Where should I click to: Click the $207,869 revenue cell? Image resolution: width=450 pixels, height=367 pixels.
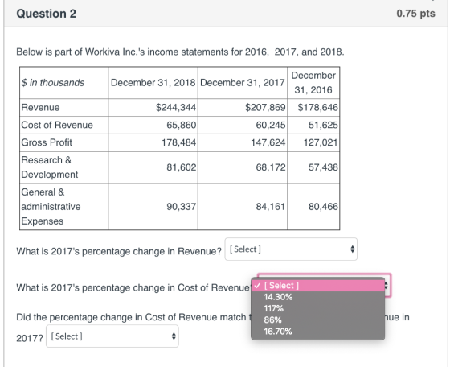coord(243,108)
